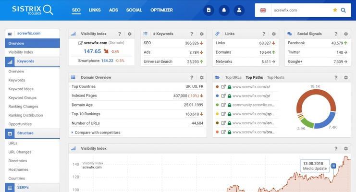The width and height of the screenshot is (356, 192).
Task: Click the SISTRIX Toolbox logo
Action: [x=33, y=10]
